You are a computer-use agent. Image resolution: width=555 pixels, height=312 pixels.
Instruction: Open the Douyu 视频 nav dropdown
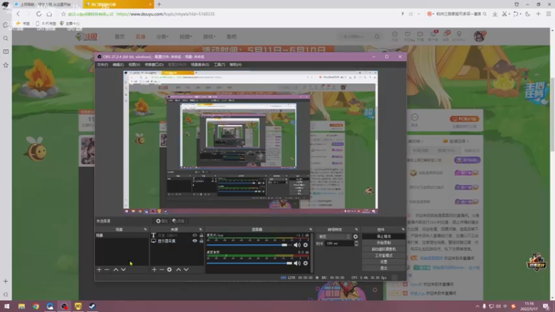185,37
